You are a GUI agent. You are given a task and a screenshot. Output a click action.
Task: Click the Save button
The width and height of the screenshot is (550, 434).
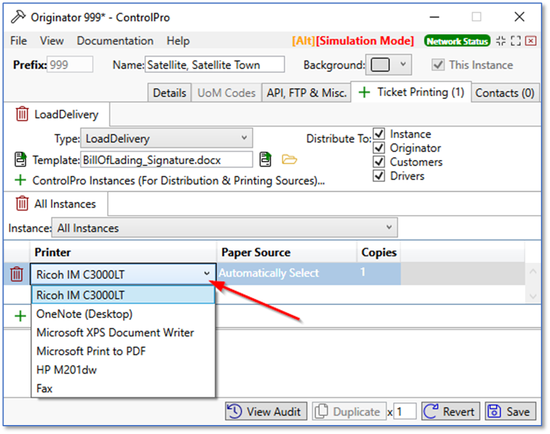[509, 411]
